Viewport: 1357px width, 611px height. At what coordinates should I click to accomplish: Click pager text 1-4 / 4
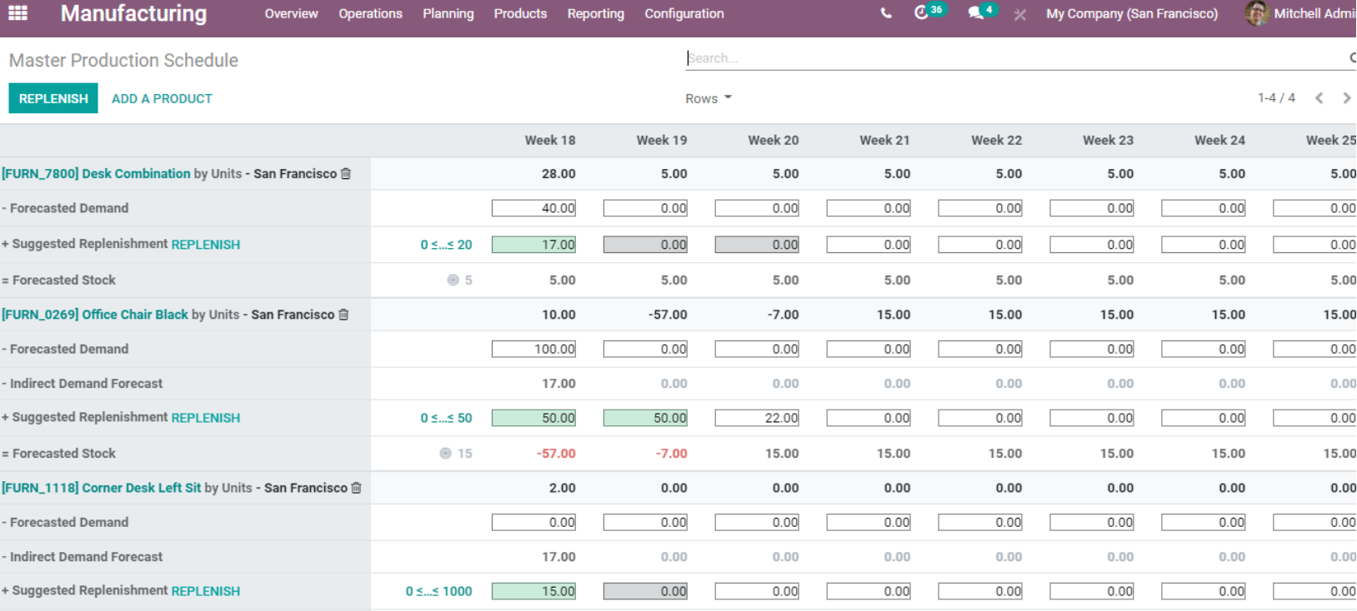coord(1276,98)
